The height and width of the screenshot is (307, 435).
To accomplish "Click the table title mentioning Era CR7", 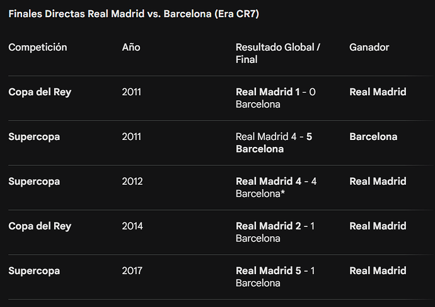I will (134, 14).
